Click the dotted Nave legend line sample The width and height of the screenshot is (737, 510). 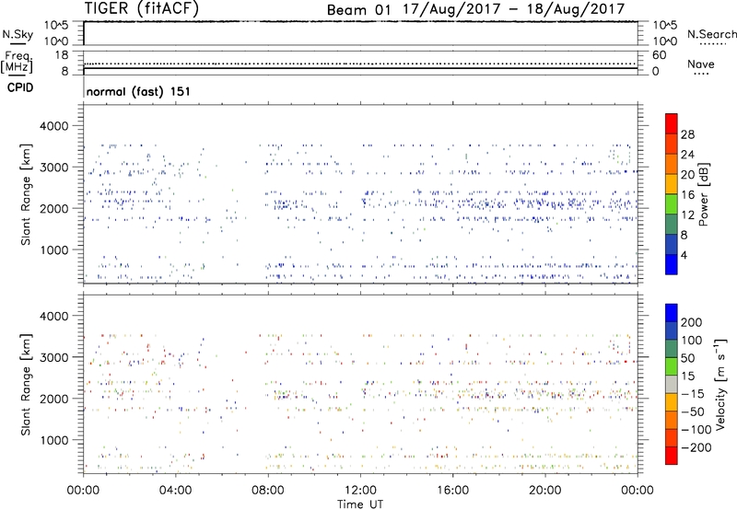(701, 74)
